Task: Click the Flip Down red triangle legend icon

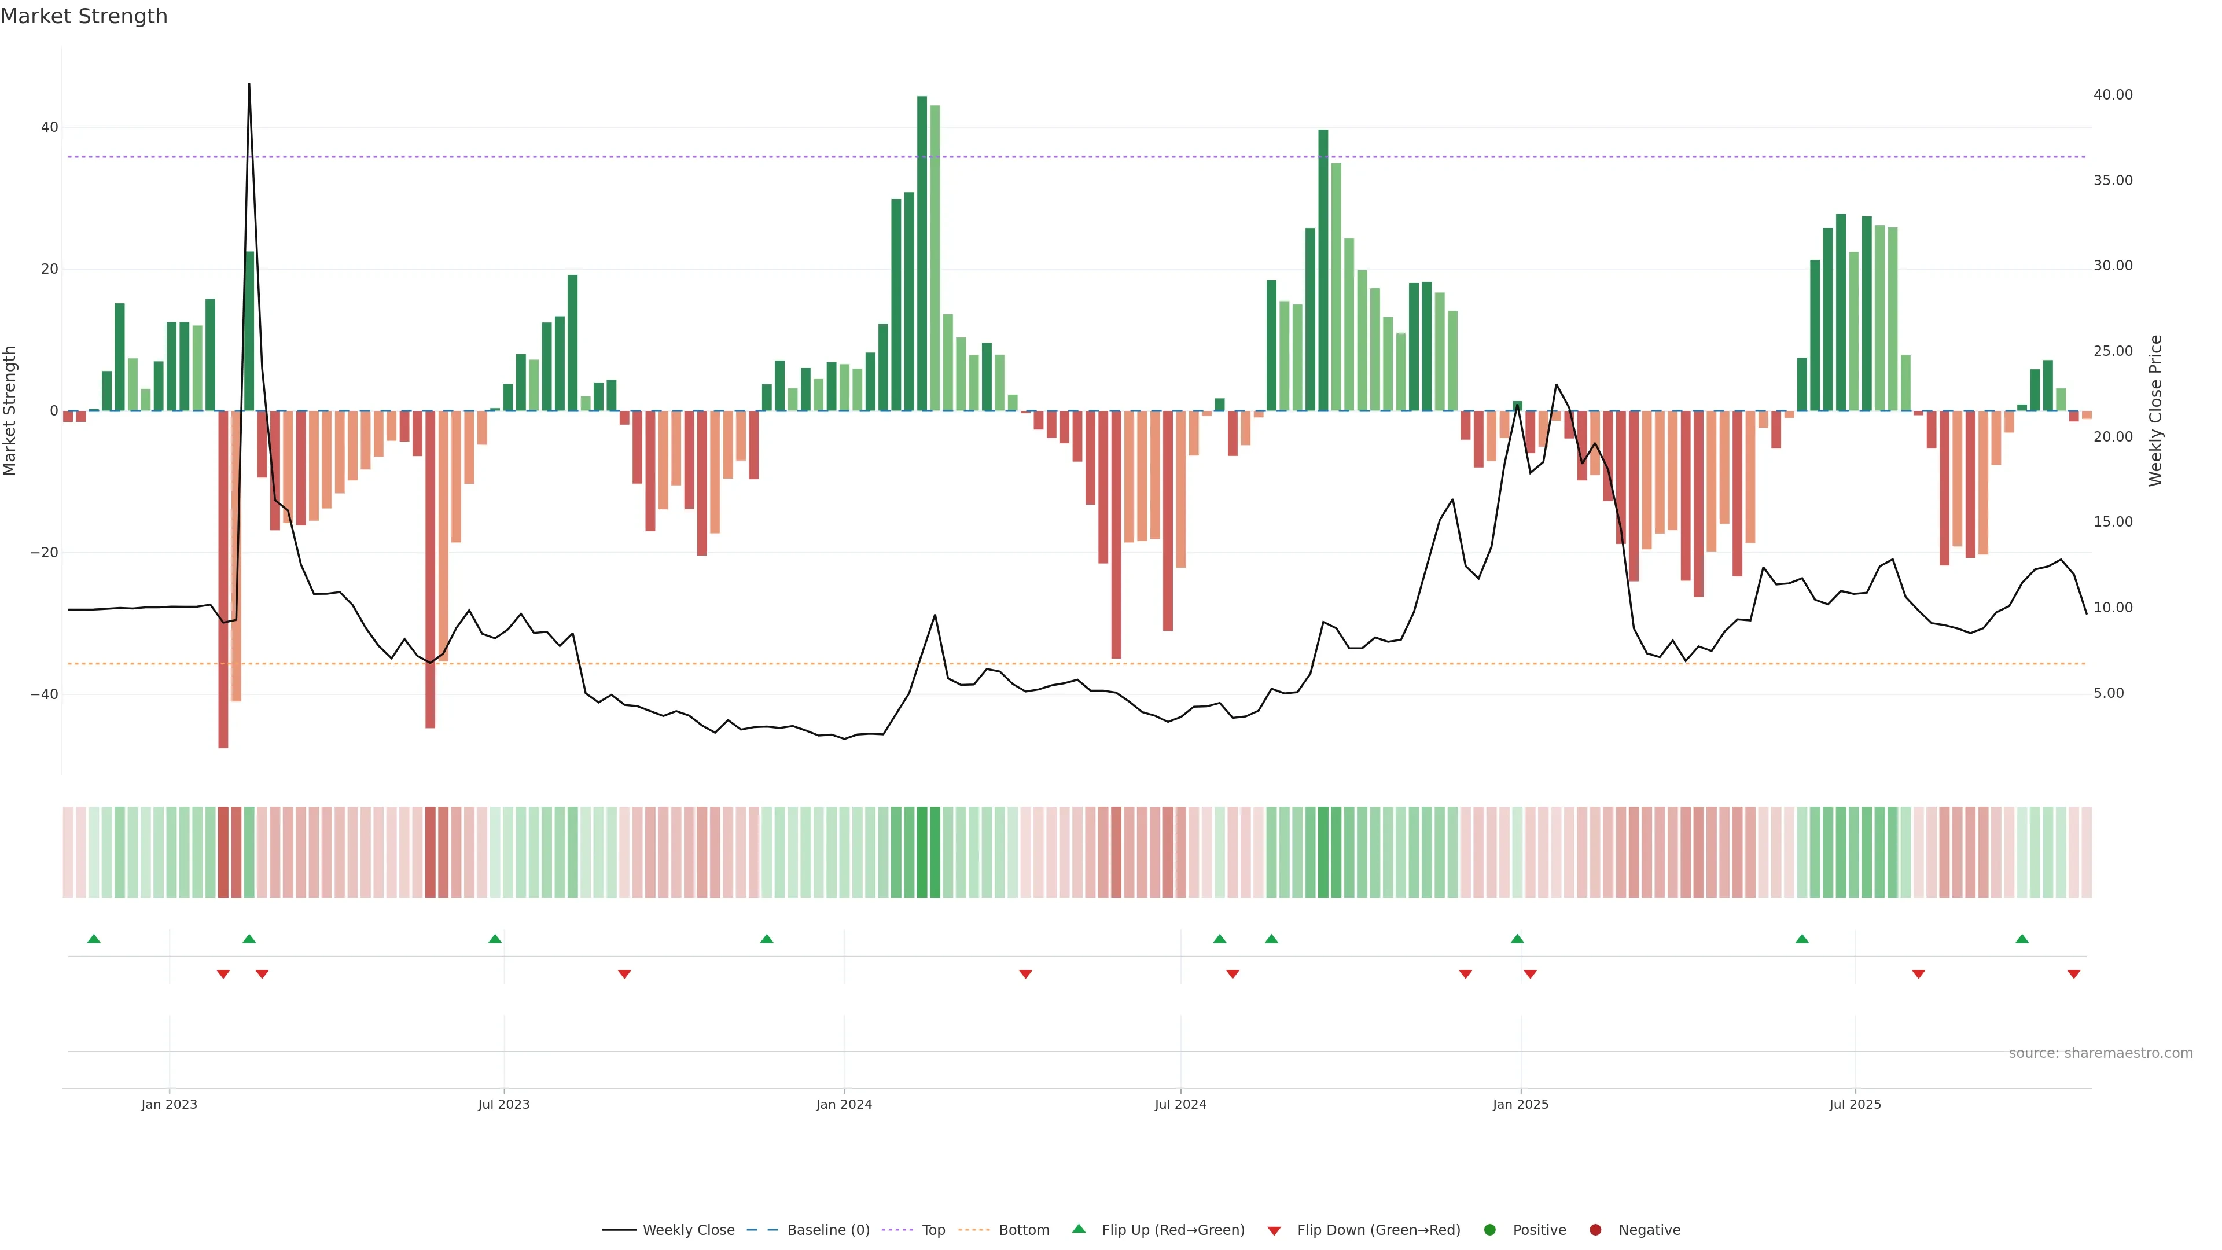Action: [1274, 1231]
